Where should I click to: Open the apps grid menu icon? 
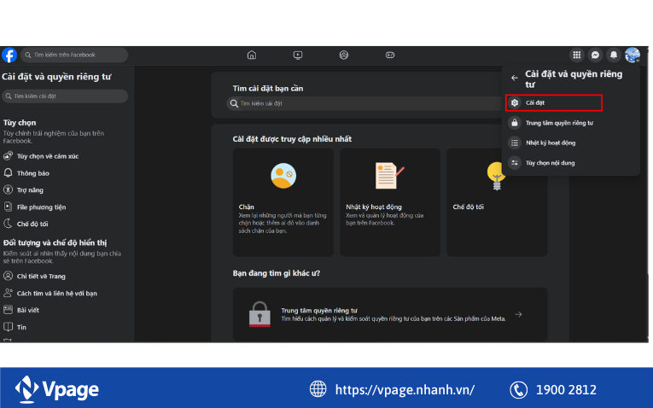(577, 55)
